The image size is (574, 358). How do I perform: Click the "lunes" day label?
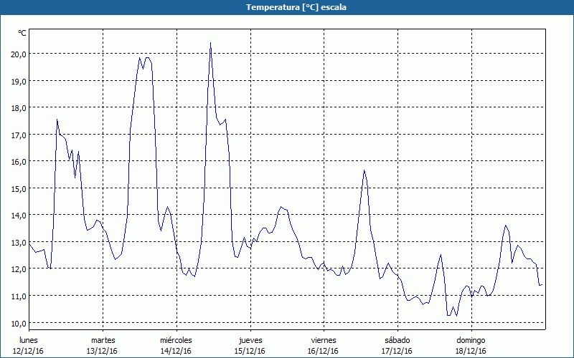click(29, 339)
